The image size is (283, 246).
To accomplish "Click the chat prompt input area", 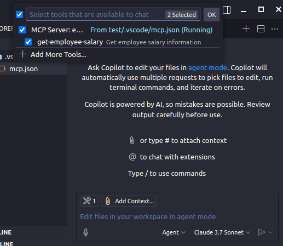I will coord(177,217).
